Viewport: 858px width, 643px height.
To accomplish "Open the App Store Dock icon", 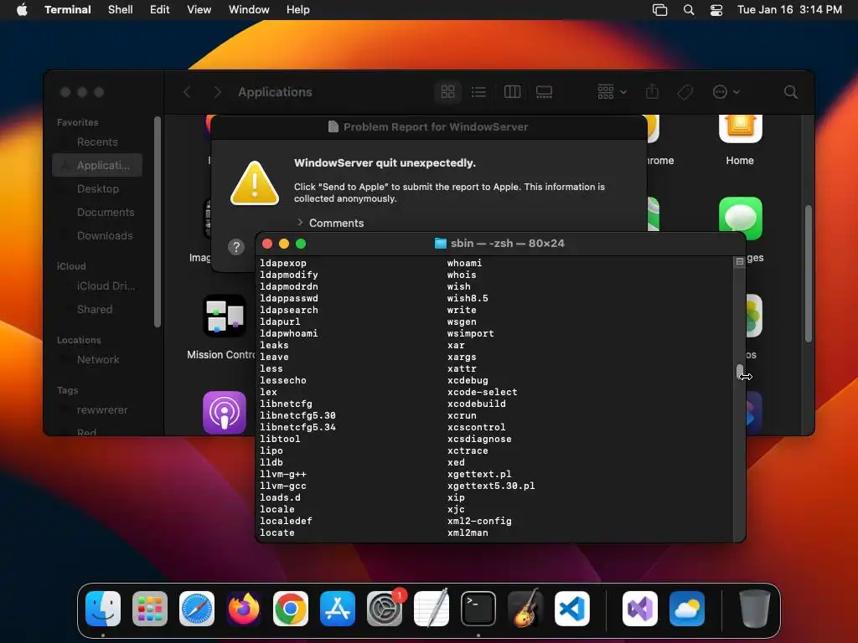I will tap(338, 609).
